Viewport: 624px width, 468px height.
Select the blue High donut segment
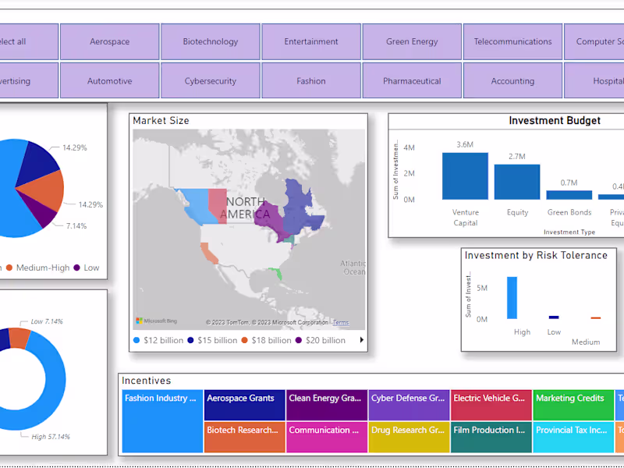(x=54, y=382)
